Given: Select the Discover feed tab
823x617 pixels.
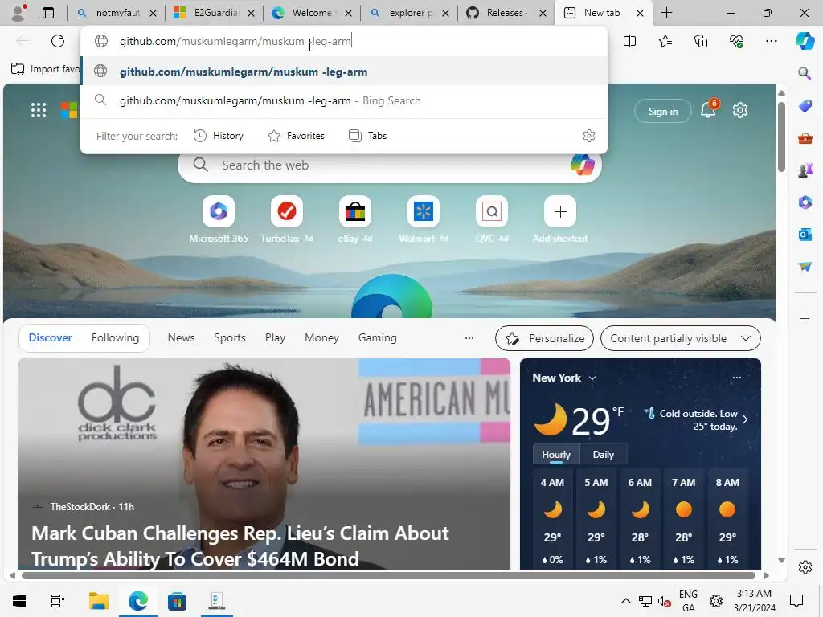Looking at the screenshot, I should [50, 338].
